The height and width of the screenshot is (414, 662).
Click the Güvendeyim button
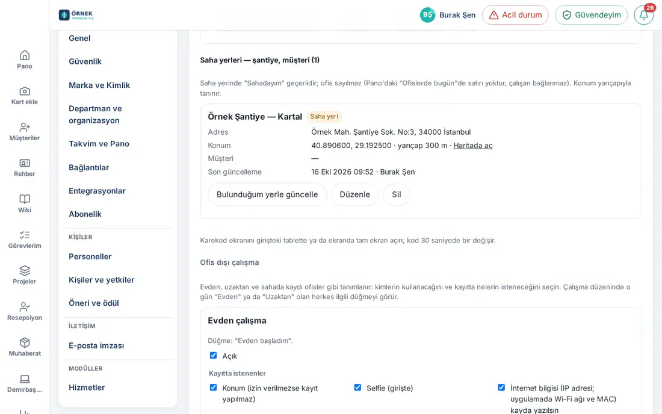(x=591, y=15)
